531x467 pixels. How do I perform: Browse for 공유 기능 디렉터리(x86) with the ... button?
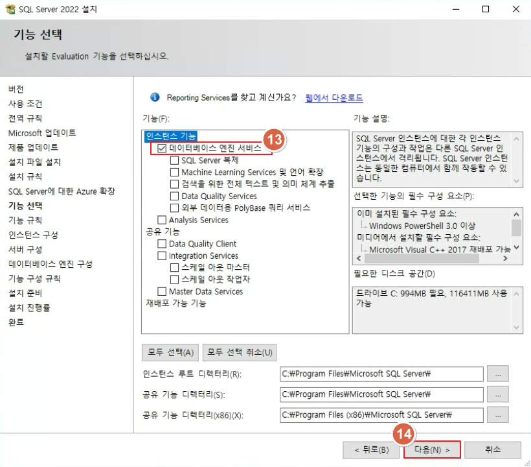coord(498,414)
